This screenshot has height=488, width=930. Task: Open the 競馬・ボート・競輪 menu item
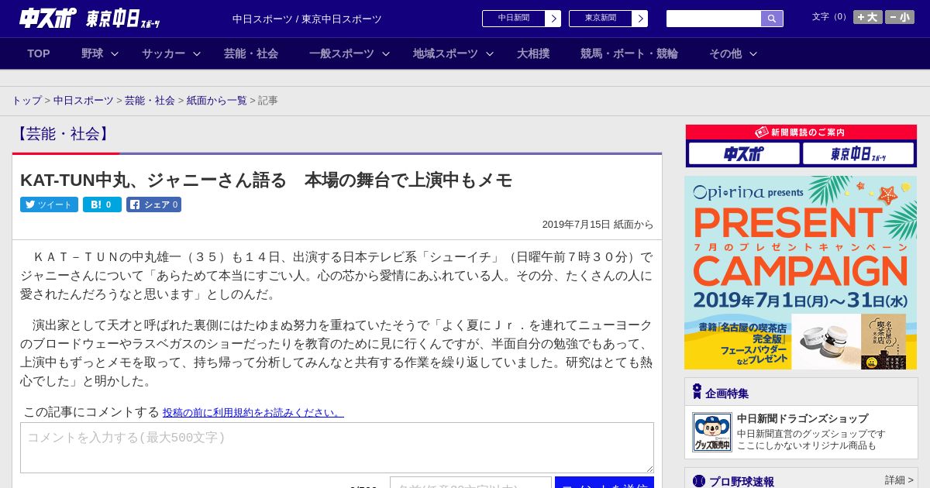click(629, 53)
